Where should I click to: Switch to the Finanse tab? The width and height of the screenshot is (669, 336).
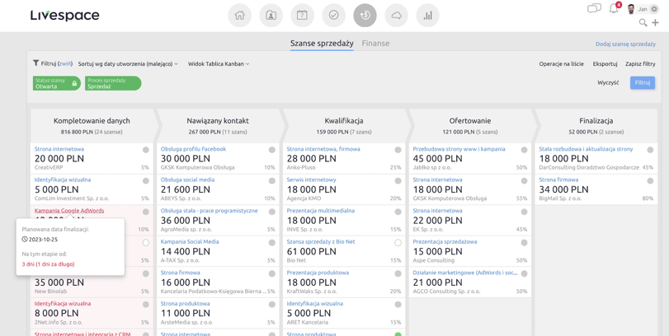coord(375,44)
